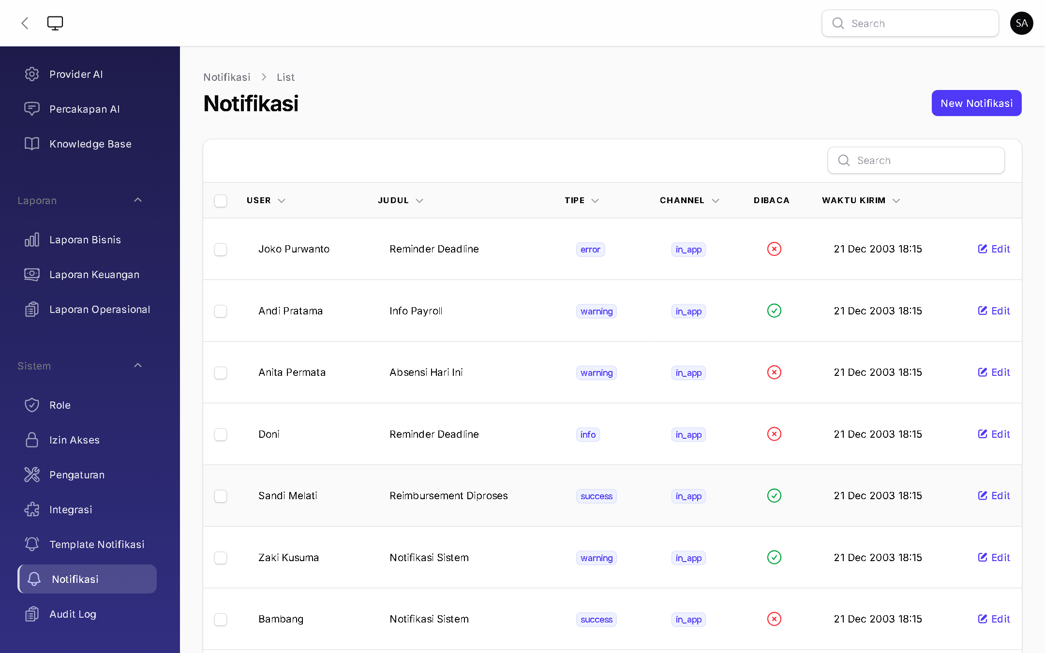This screenshot has width=1045, height=653.
Task: Click the Template Notifikasi bell alert icon
Action: pyautogui.click(x=32, y=544)
